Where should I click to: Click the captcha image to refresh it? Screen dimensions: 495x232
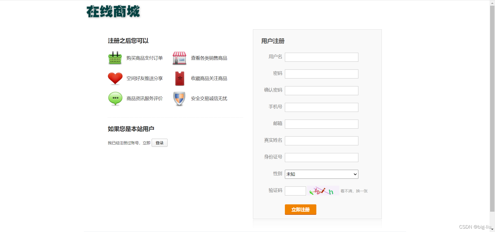click(323, 191)
